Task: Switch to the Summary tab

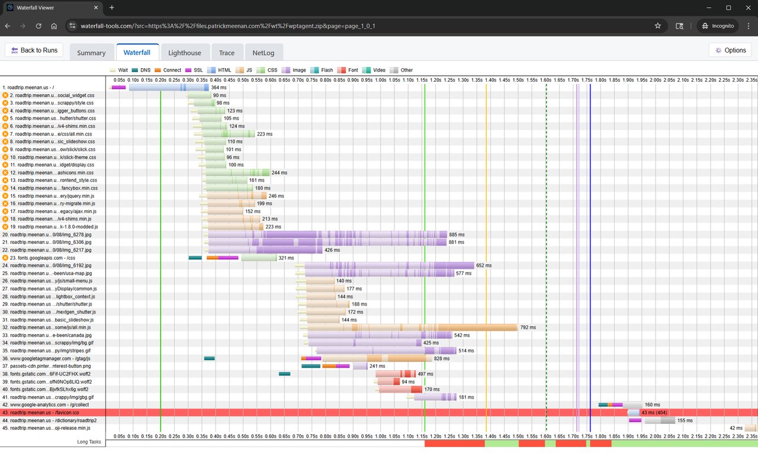Action: click(91, 53)
